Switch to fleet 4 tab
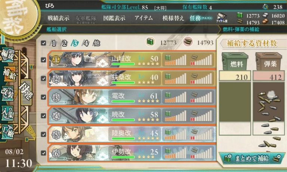Image resolution: width=287 pixels, height=172 pixels. [x=86, y=43]
